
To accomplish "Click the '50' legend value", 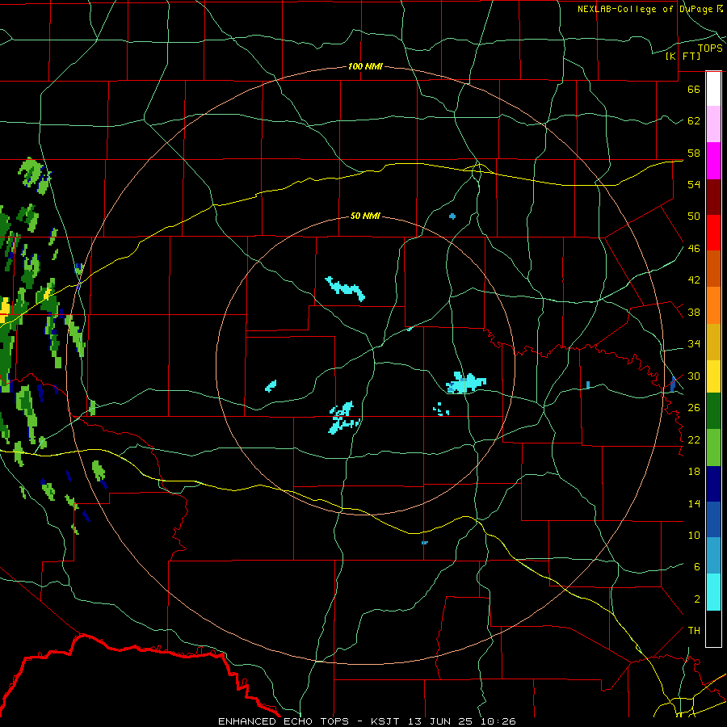I will 694,216.
